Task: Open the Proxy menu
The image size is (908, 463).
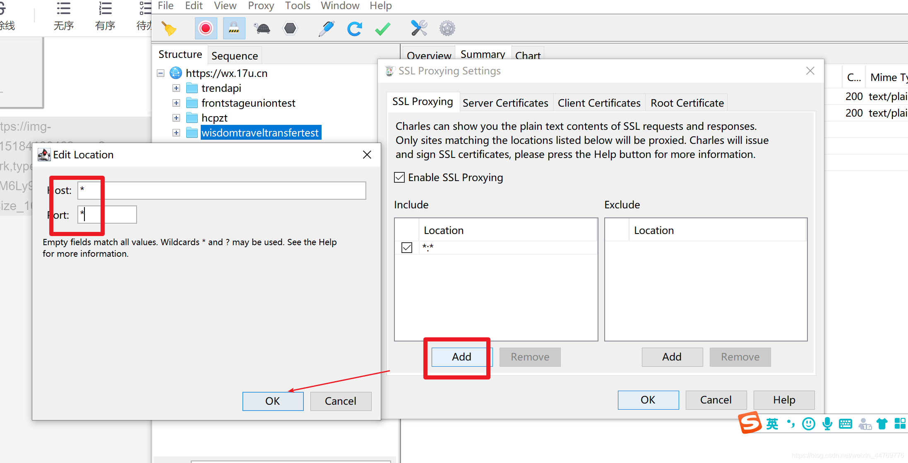Action: [x=261, y=6]
